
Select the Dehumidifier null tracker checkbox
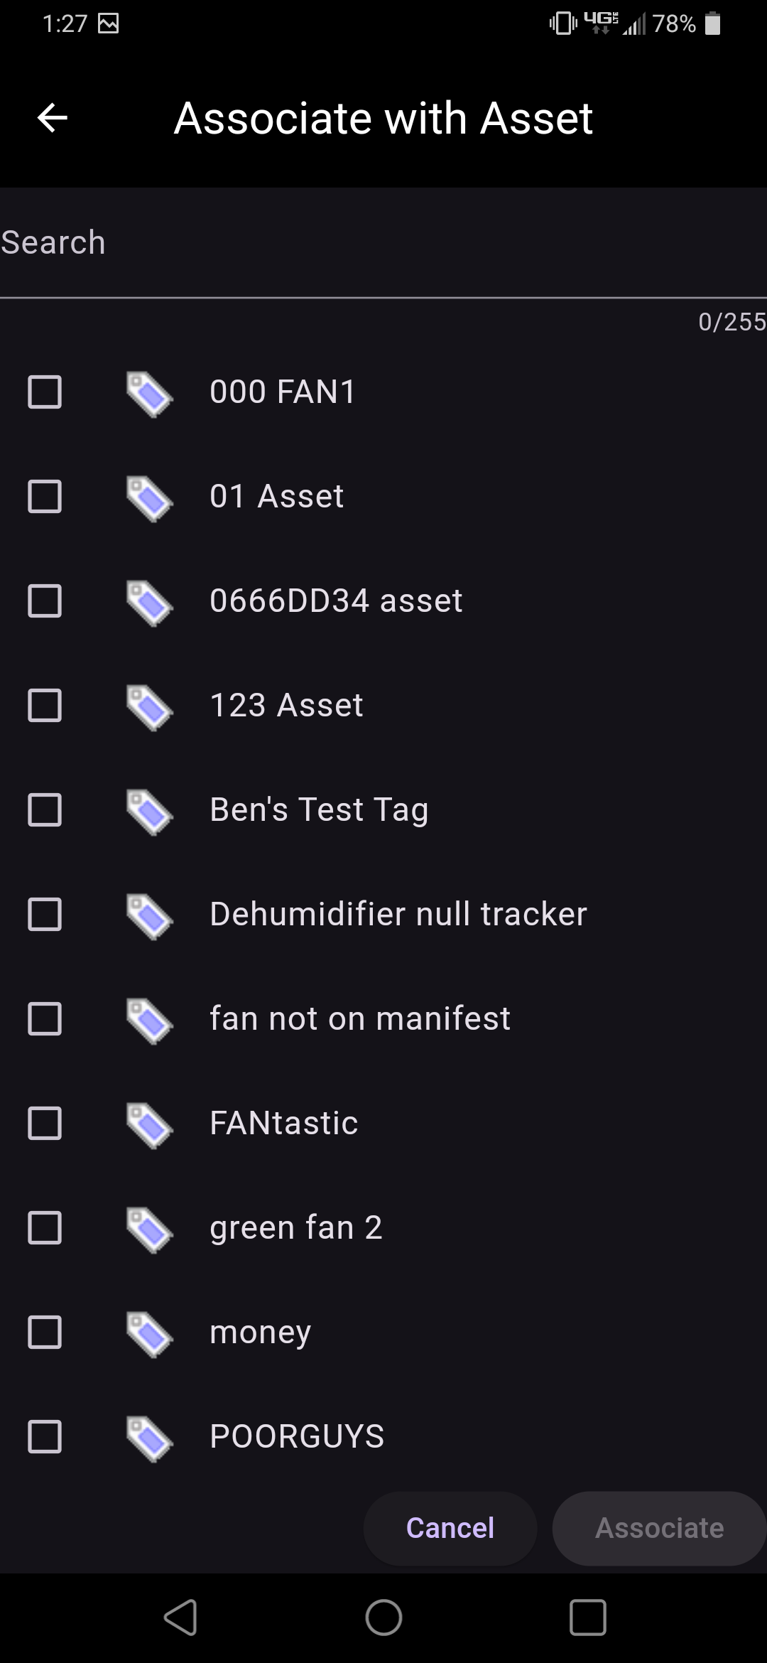pos(45,915)
